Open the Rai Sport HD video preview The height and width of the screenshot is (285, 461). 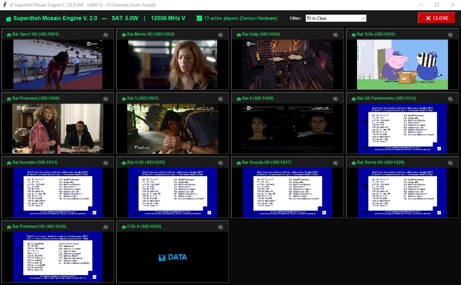58,64
